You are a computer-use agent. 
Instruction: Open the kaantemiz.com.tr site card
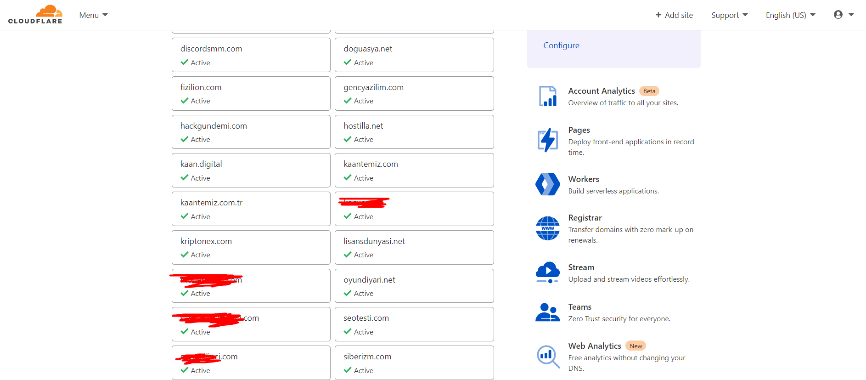pos(251,209)
